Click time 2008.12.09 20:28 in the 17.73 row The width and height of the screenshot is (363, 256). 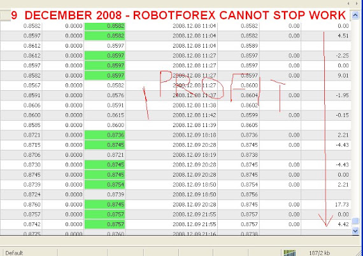(194, 205)
